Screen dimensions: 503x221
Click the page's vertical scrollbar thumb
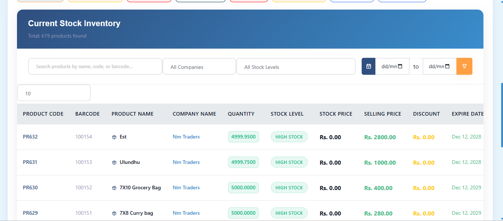click(501, 115)
